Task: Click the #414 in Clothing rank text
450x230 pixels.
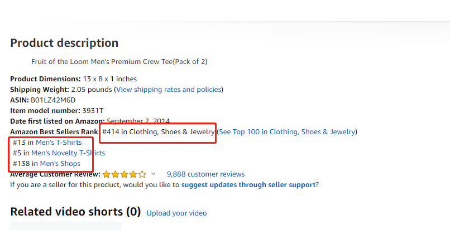Action: coord(159,132)
